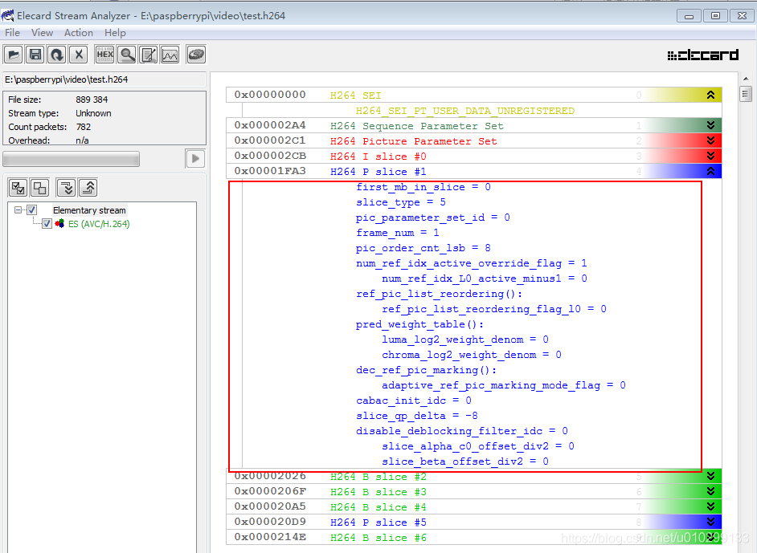Open the View menu

pyautogui.click(x=42, y=33)
